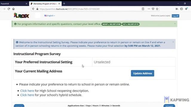Viewport: 191px width, 107px height.
Task: Click the Instructional Program Survey heading
Action: [37, 54]
